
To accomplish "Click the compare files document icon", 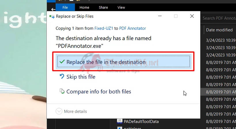I will [x=62, y=91].
